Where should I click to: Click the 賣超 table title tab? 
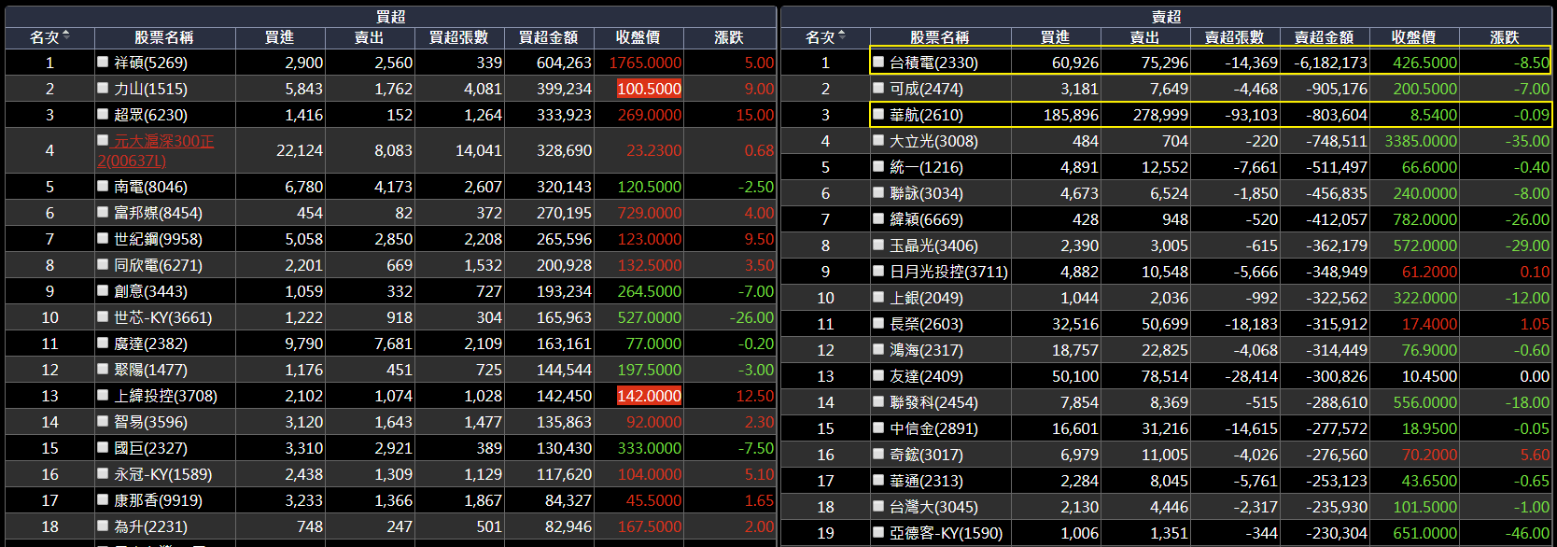[x=1166, y=17]
